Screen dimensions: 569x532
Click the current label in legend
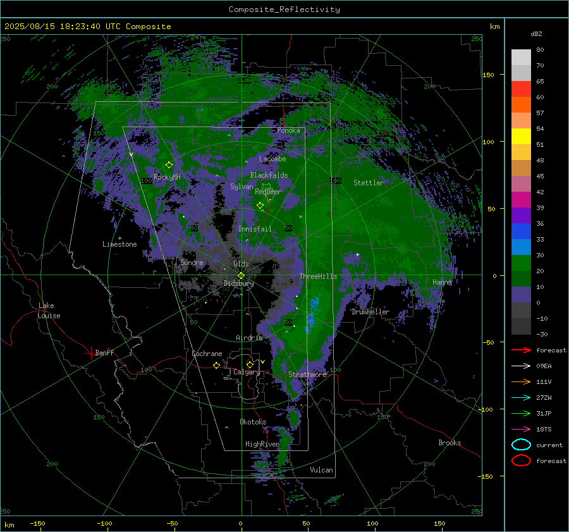549,445
